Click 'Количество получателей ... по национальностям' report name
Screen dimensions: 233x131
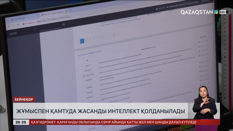125,84
